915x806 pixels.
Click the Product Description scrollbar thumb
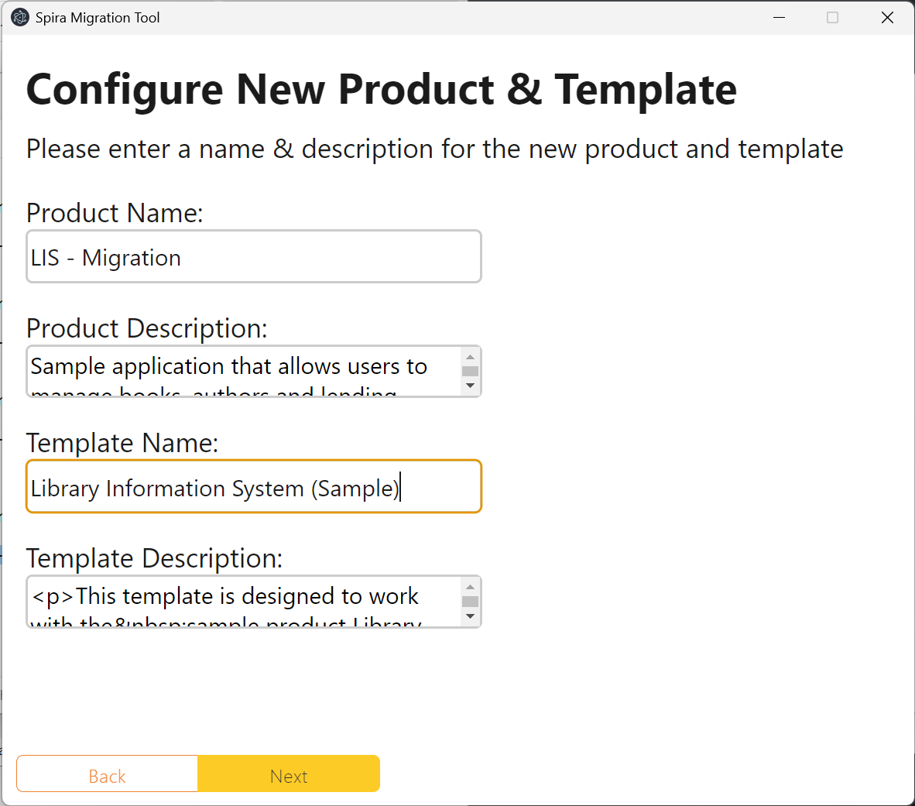pyautogui.click(x=471, y=371)
